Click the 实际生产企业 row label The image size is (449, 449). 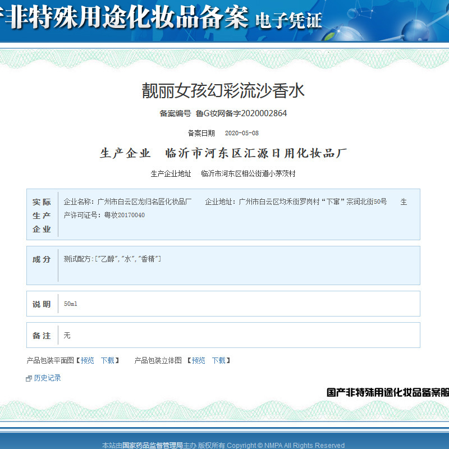click(x=42, y=216)
